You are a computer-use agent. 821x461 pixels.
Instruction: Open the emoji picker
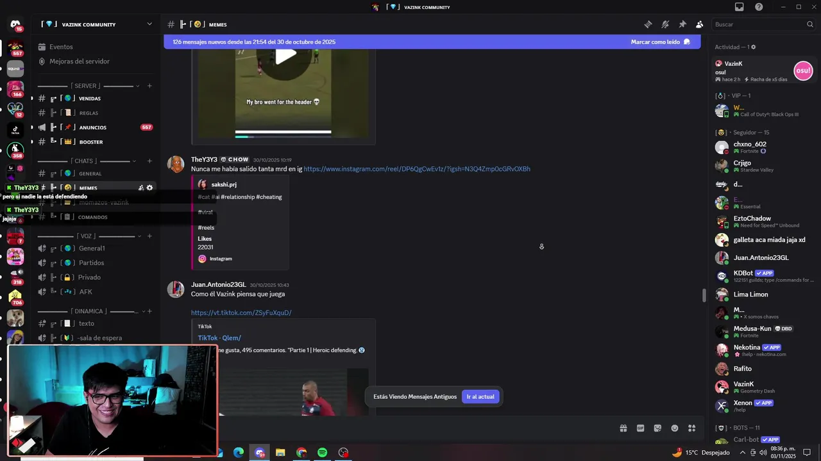point(675,428)
